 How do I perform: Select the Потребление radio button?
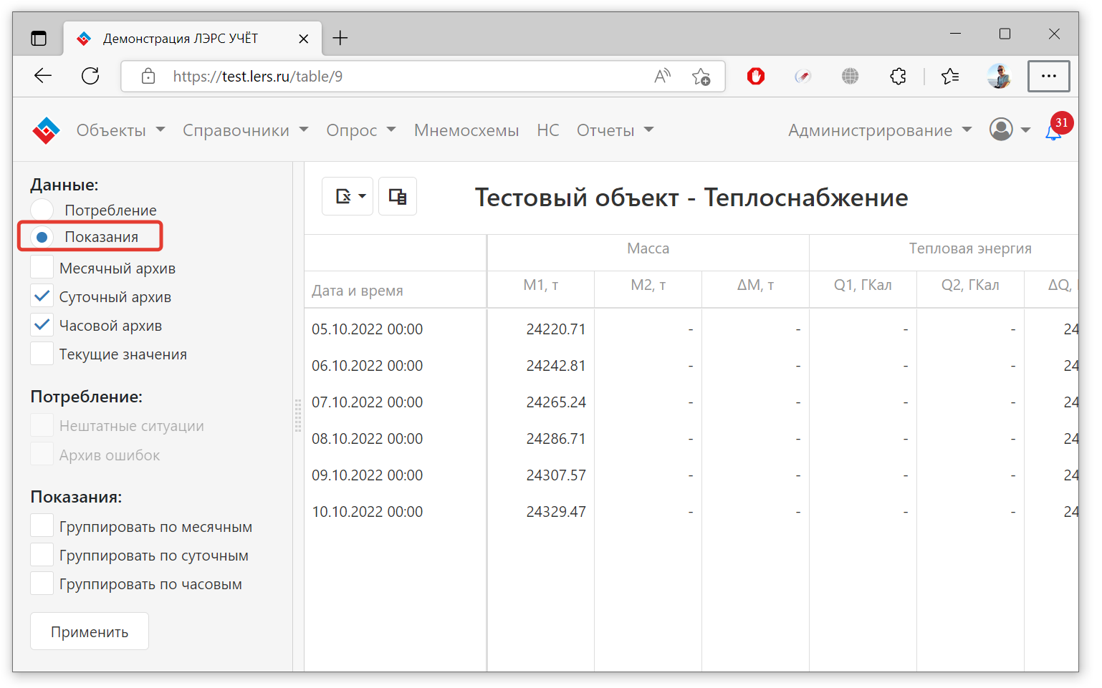tap(42, 210)
